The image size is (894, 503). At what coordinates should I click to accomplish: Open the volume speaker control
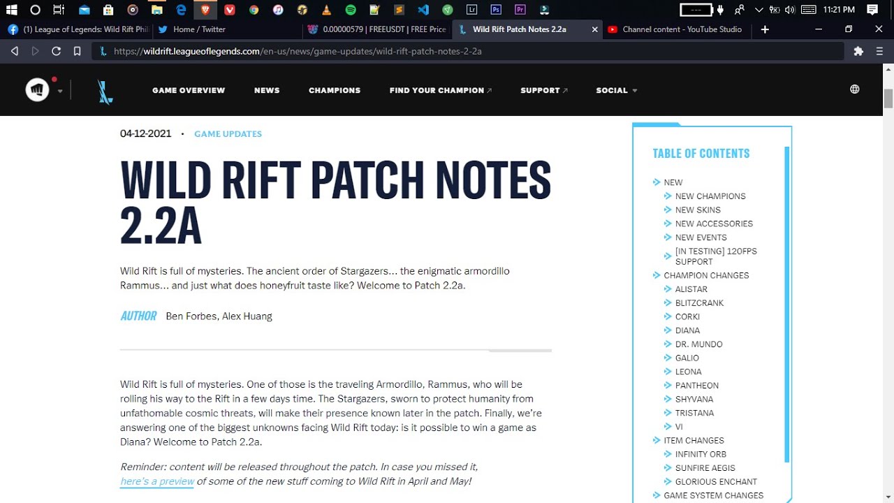(x=790, y=10)
